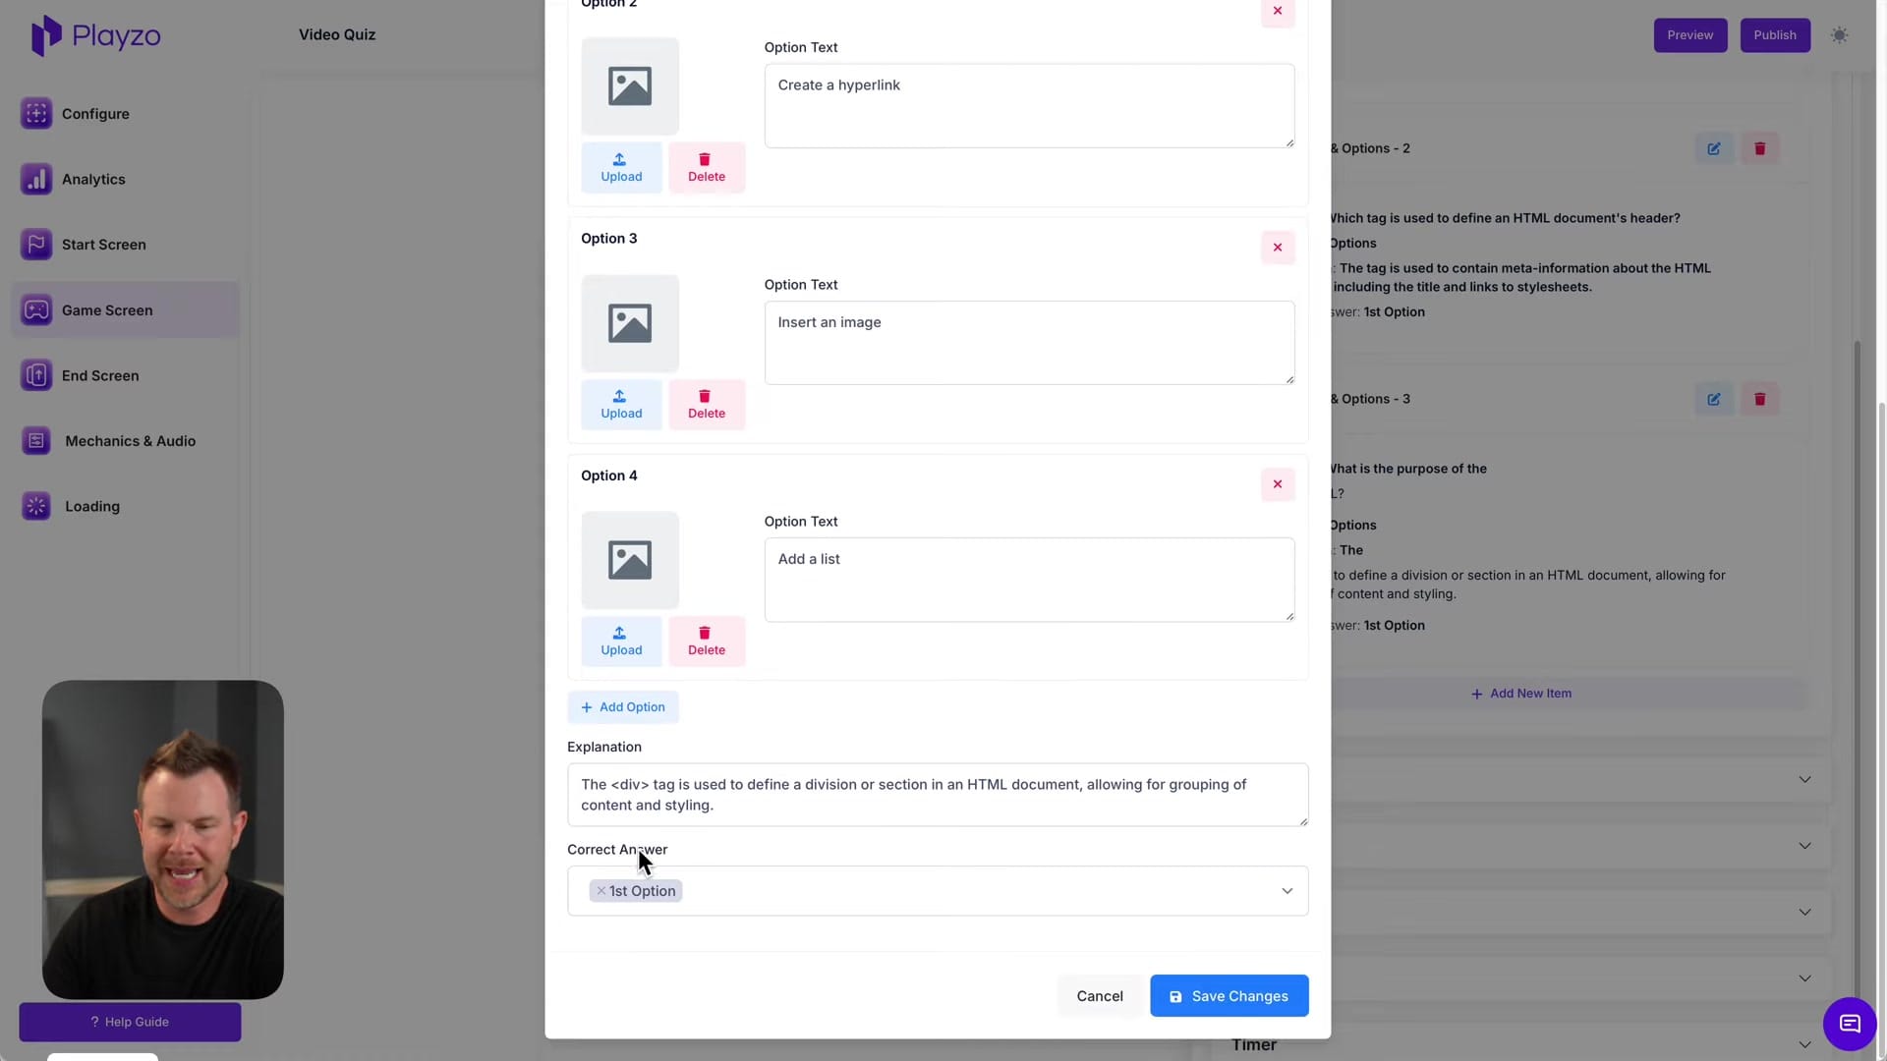Click the Configure sidebar icon
1887x1061 pixels.
[x=36, y=114]
